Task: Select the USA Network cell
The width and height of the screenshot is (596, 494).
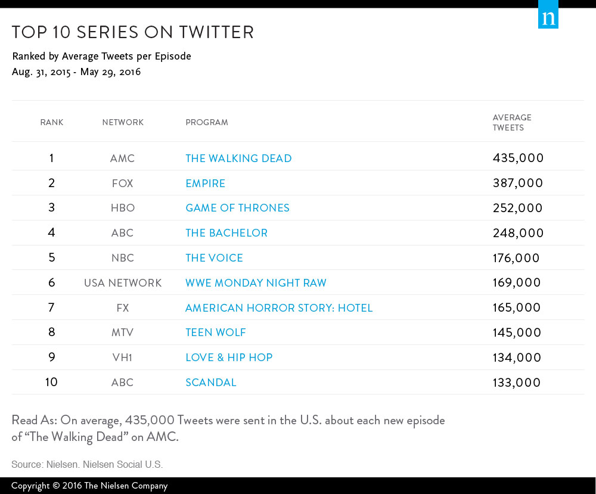Action: tap(123, 282)
